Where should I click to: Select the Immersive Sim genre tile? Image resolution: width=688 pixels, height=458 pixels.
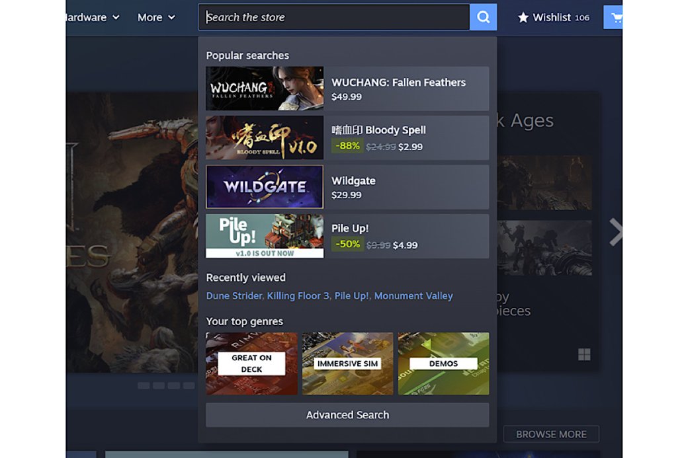tap(347, 363)
